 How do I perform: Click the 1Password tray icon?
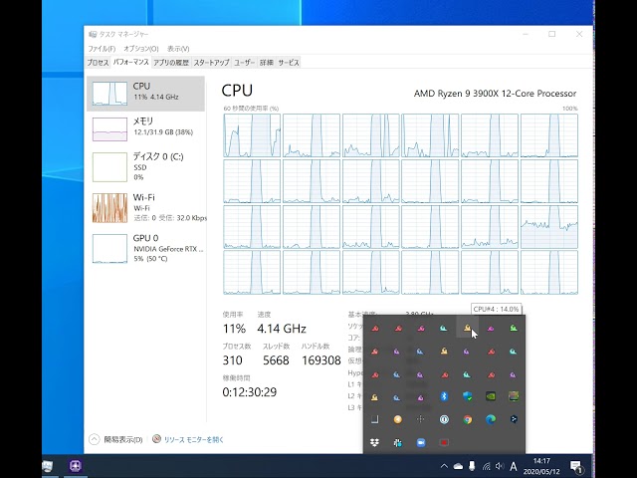444,419
